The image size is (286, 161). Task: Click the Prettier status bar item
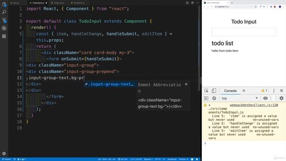point(184,159)
